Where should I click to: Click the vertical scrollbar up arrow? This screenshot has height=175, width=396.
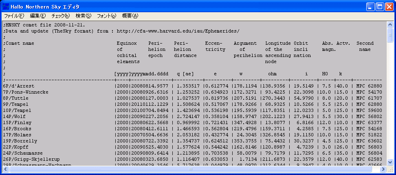(x=390, y=25)
